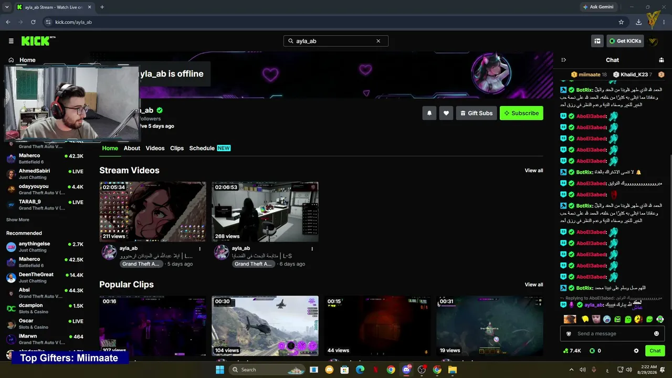
Task: Open Discord from the taskbar
Action: point(406,370)
